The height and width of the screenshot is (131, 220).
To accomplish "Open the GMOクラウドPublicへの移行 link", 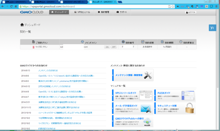I will coord(133,121).
